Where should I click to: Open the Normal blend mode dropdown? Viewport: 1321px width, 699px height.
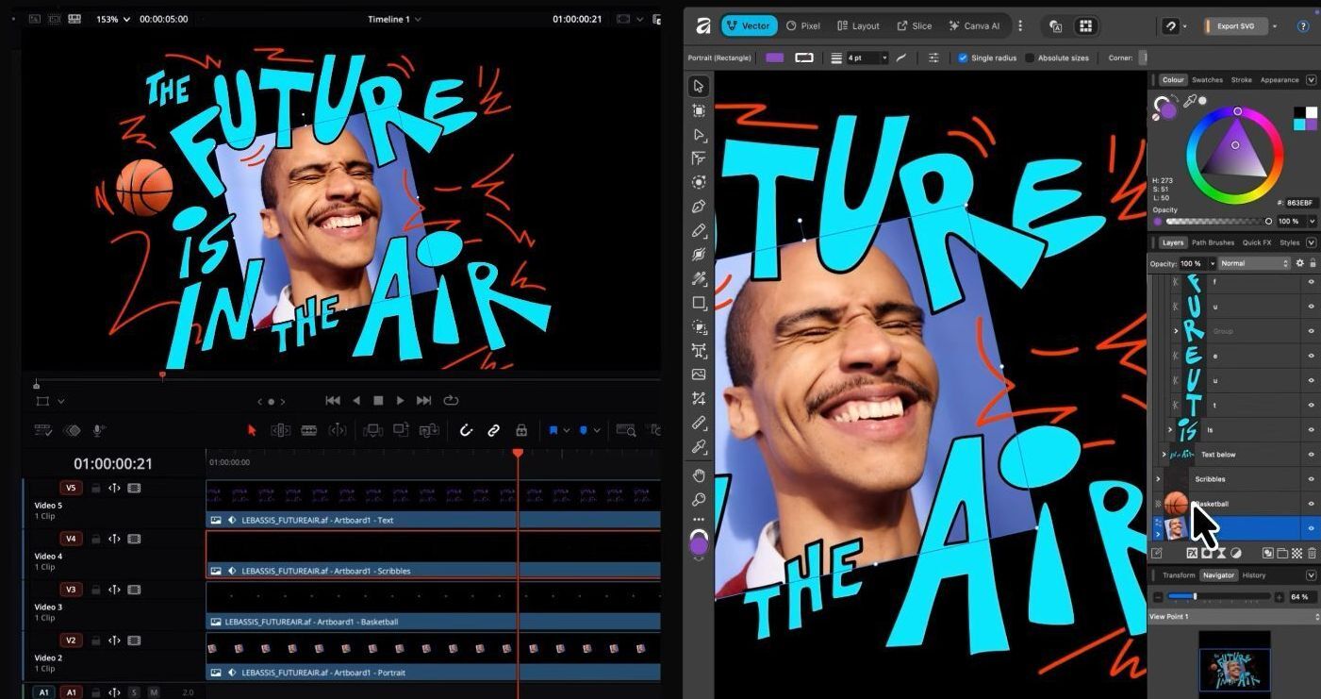[x=1253, y=263]
